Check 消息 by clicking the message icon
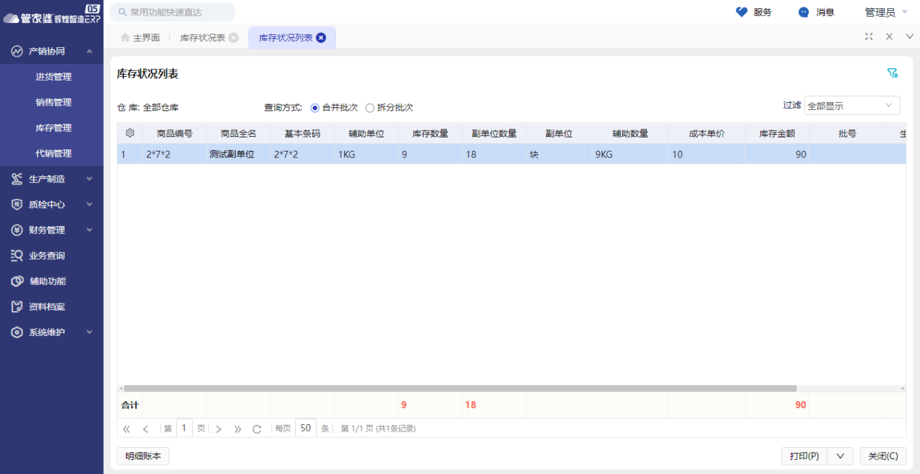 [801, 11]
